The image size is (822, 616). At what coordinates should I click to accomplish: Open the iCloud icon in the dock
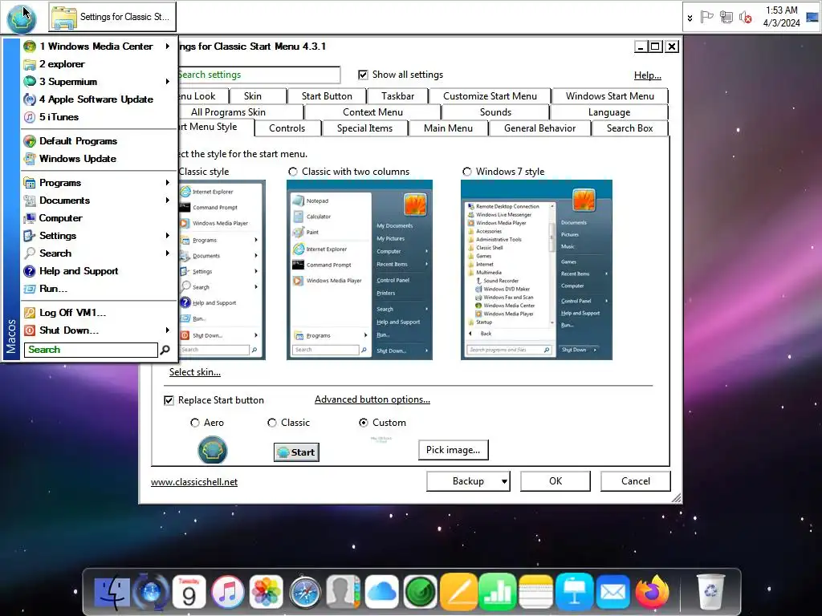point(381,593)
